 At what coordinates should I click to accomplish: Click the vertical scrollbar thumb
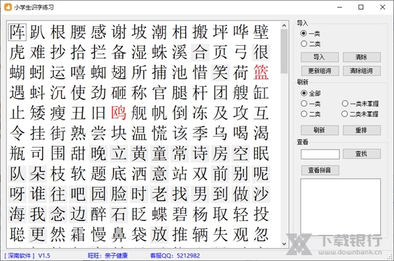pos(284,51)
